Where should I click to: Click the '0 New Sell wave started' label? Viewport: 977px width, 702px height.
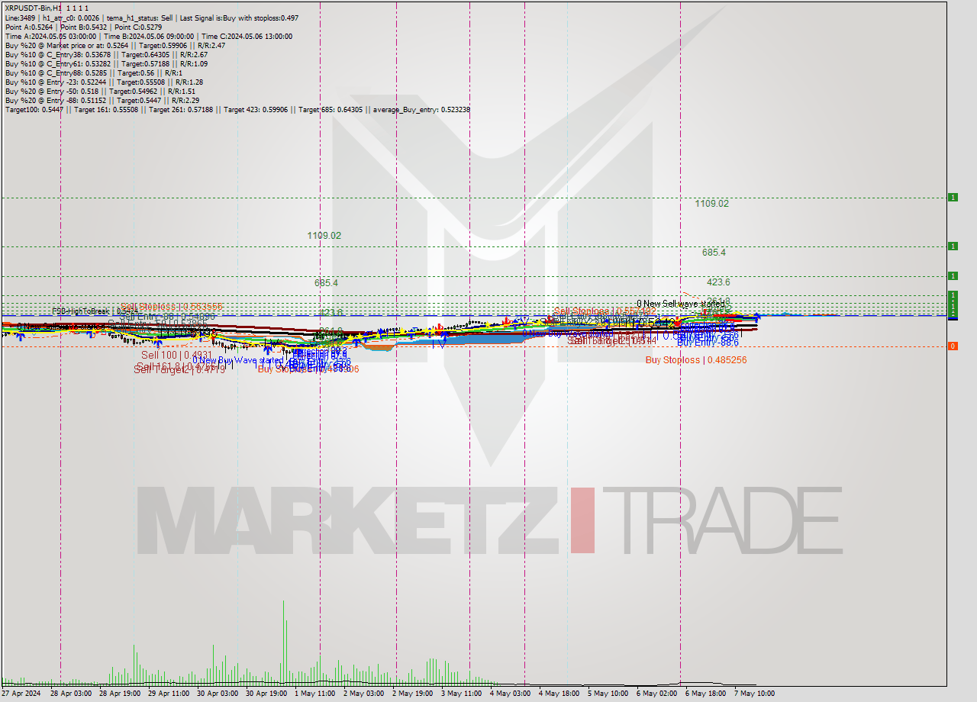click(680, 304)
